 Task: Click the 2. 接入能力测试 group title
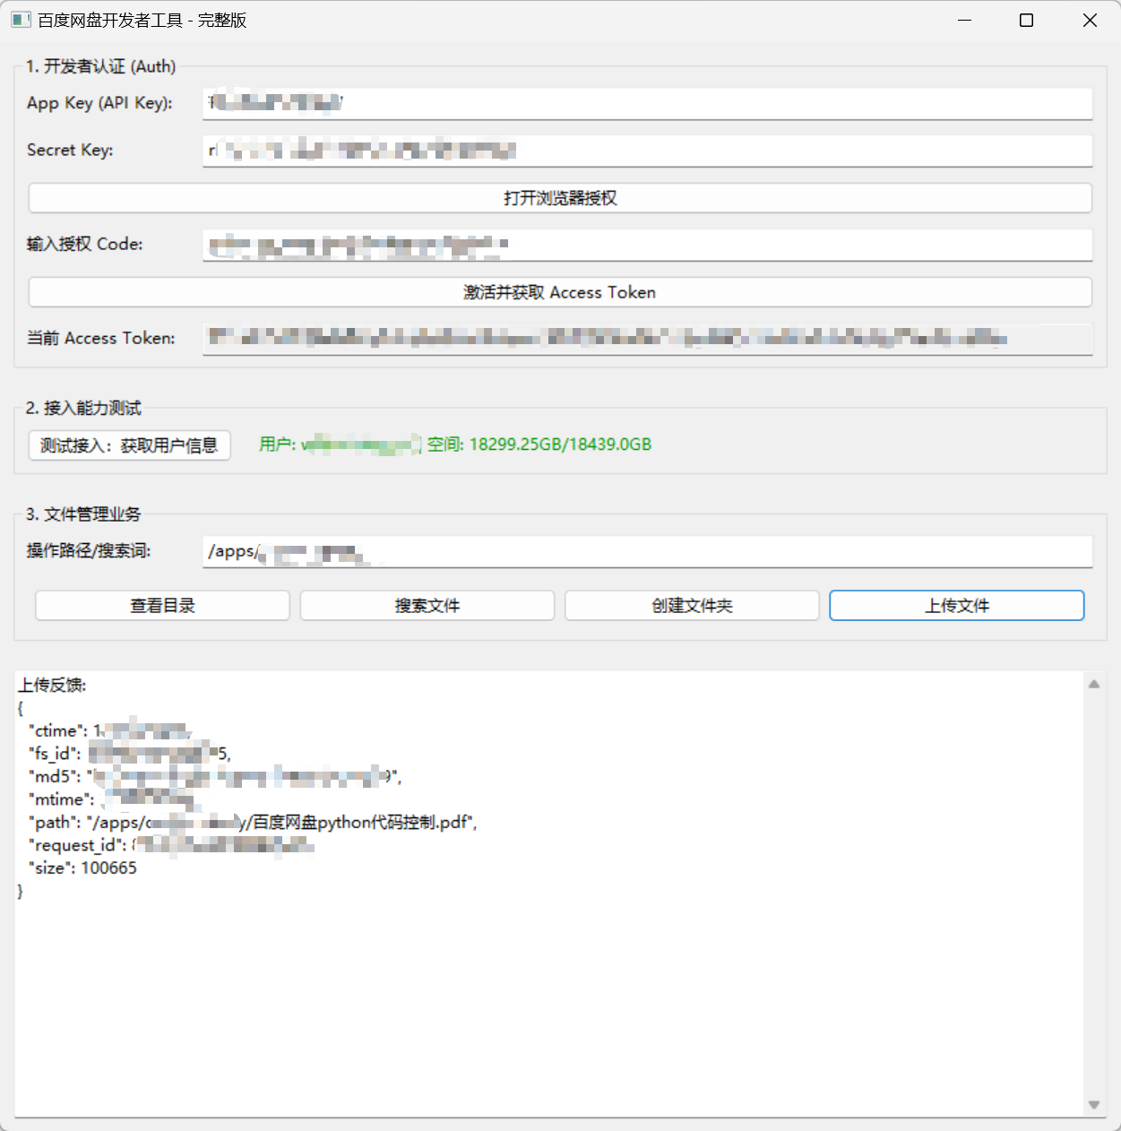tap(83, 409)
